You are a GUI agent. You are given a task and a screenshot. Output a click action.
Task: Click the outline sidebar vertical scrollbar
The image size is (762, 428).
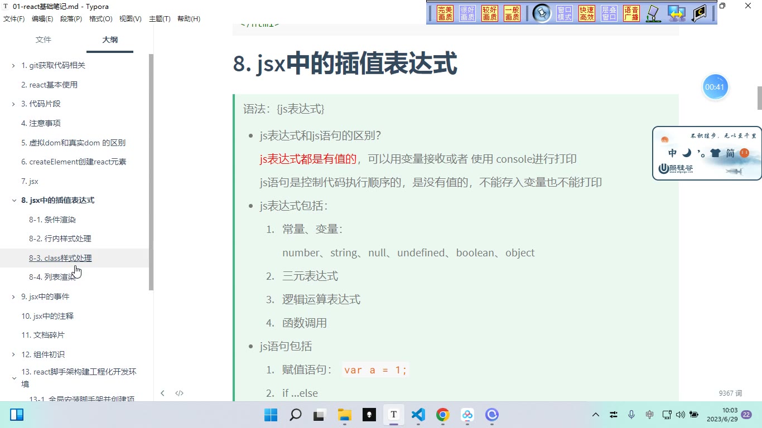pos(151,172)
